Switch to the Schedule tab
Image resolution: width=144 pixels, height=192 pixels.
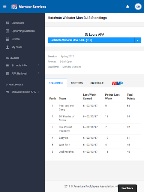pyautogui.click(x=97, y=83)
